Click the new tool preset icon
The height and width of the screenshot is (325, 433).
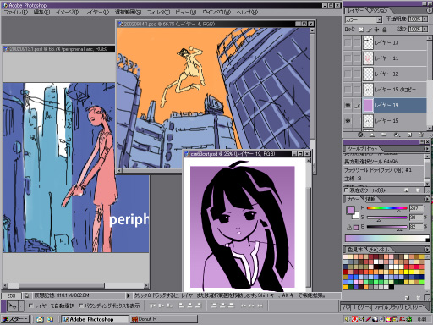pyautogui.click(x=406, y=190)
